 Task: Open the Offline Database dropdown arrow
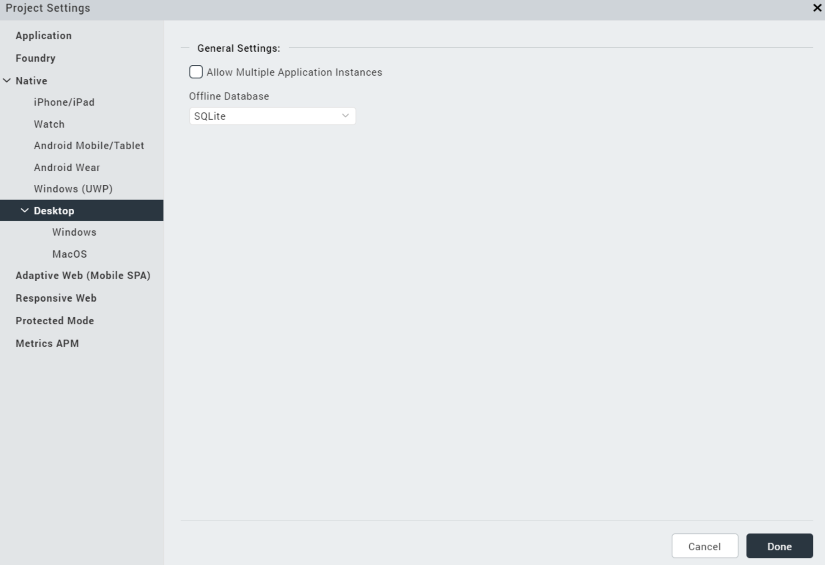tap(345, 116)
